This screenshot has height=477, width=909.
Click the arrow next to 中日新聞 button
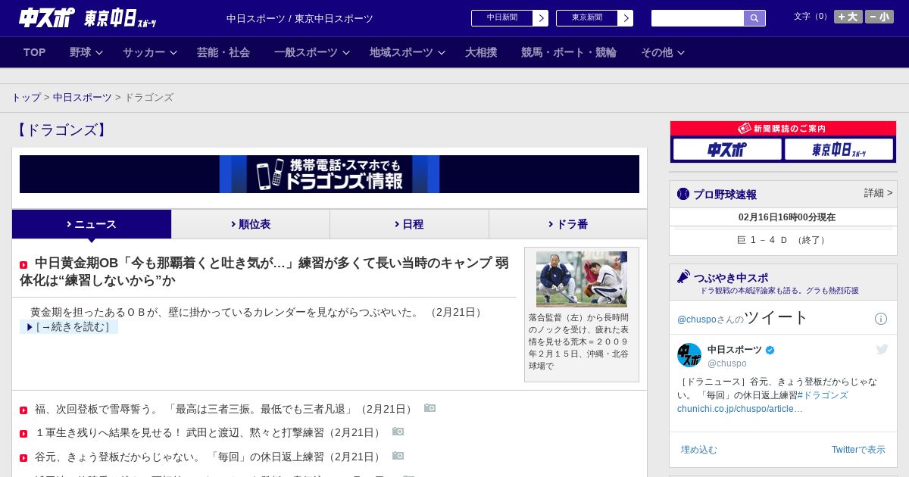540,18
